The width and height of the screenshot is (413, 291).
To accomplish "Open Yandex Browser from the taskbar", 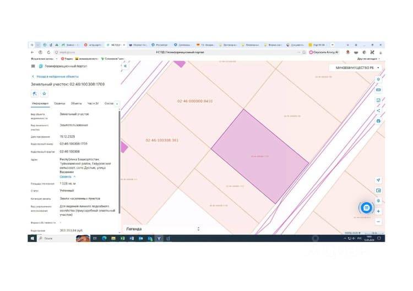I will coord(159,238).
